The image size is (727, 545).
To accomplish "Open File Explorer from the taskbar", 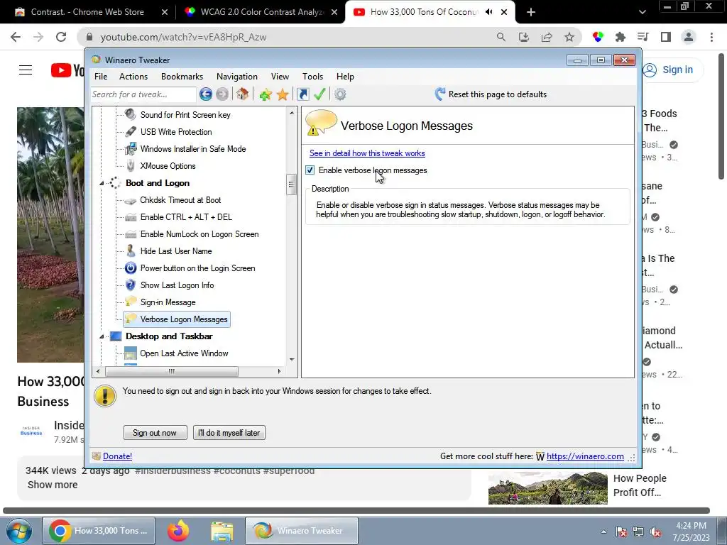I will (x=222, y=531).
